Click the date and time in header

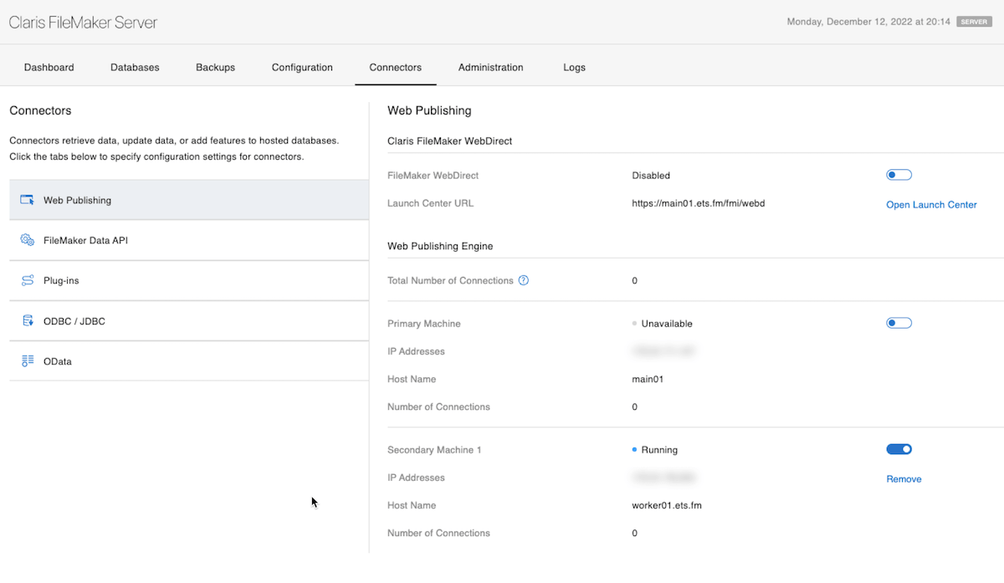(868, 22)
